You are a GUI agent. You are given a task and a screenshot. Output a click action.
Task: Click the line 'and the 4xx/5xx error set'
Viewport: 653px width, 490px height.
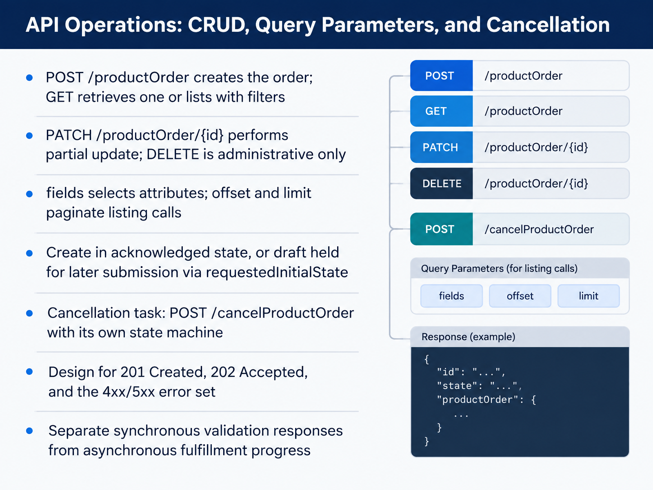coord(132,392)
